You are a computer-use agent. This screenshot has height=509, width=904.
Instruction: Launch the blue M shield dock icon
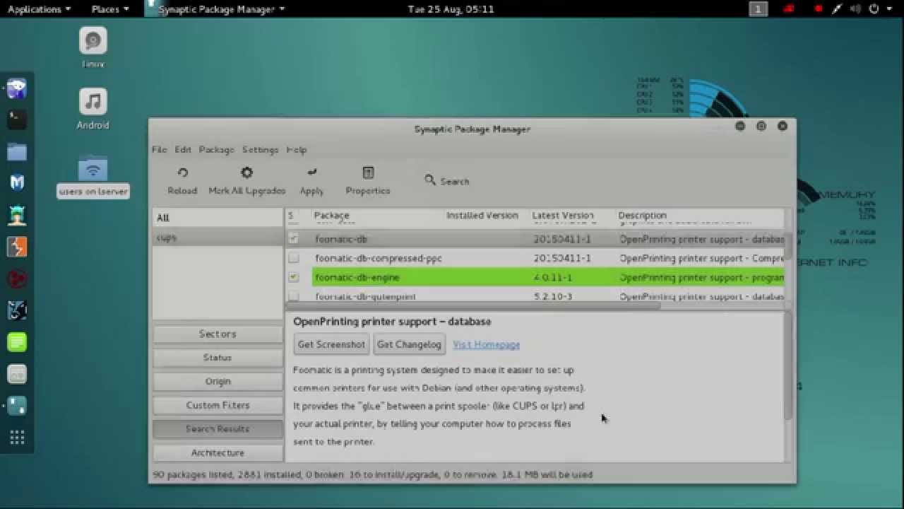click(x=17, y=182)
